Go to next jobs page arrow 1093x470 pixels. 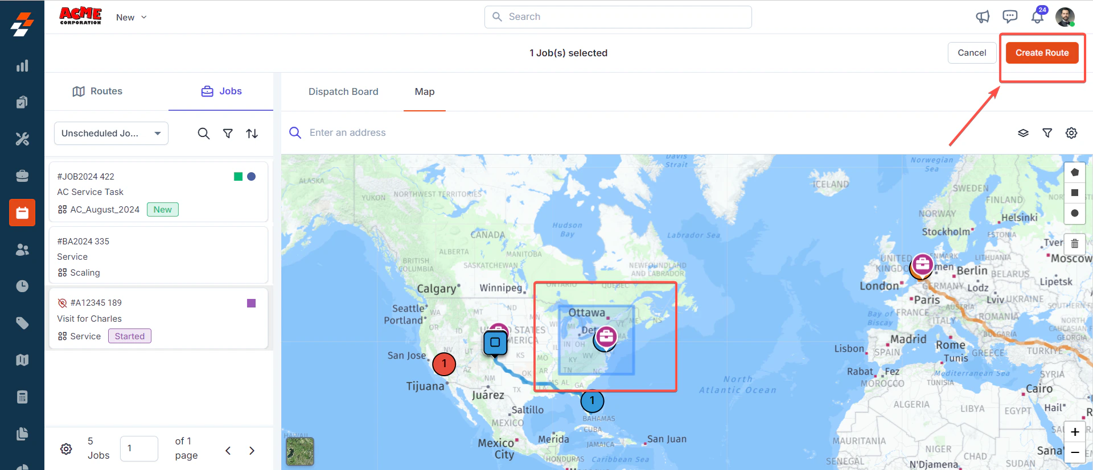pos(252,451)
